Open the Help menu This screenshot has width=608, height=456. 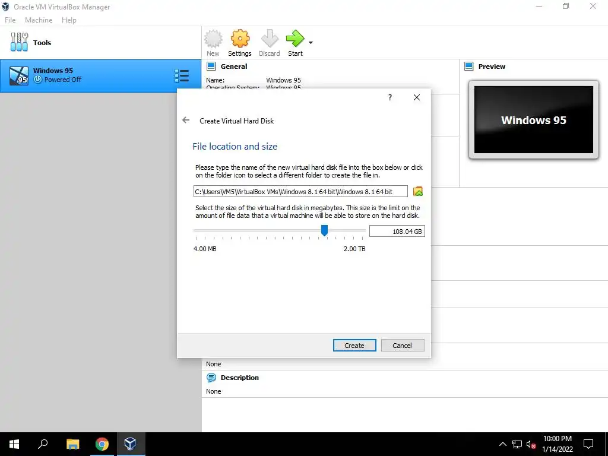[69, 20]
